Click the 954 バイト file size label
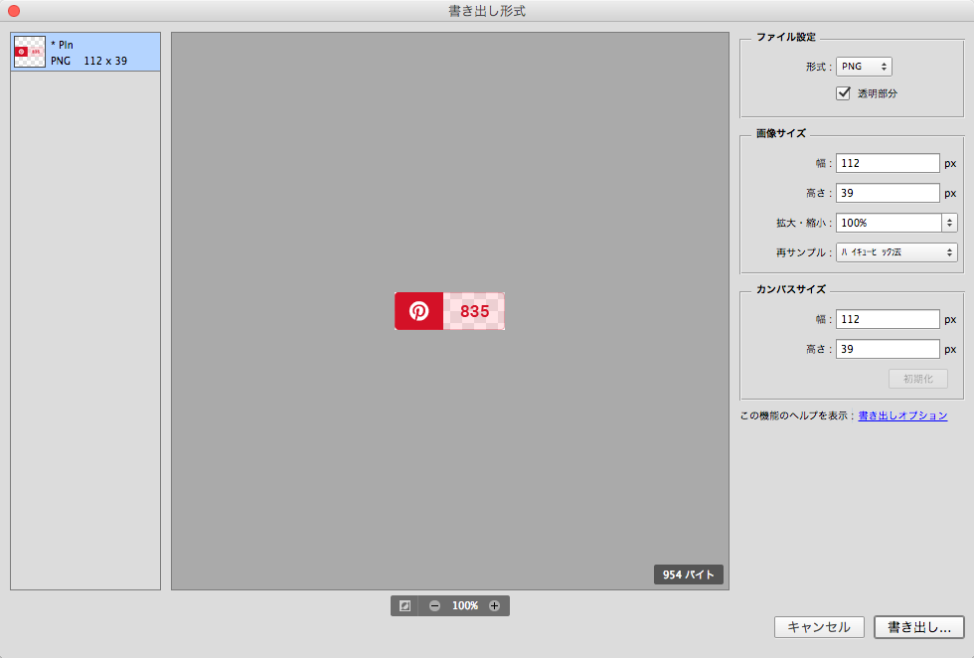The height and width of the screenshot is (658, 974). (x=688, y=575)
